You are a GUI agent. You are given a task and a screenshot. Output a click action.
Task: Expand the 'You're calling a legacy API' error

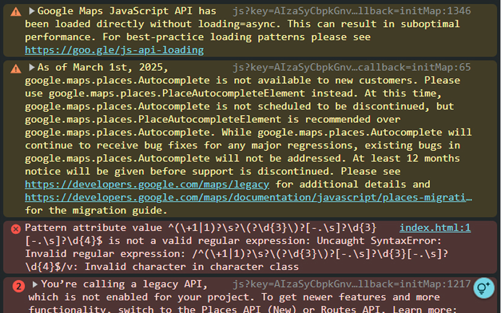pyautogui.click(x=35, y=284)
